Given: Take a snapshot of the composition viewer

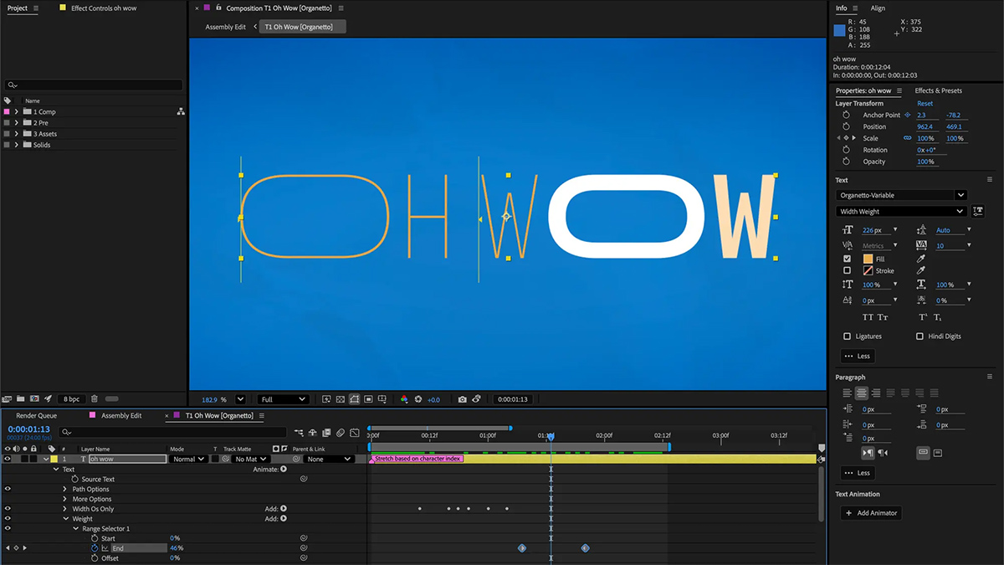Looking at the screenshot, I should pos(462,399).
